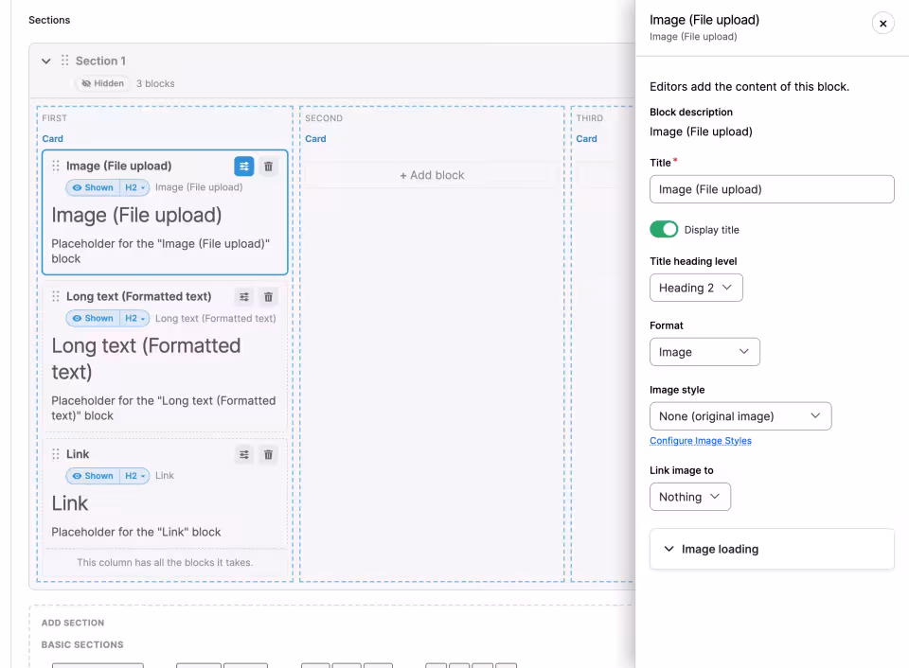Image resolution: width=909 pixels, height=668 pixels.
Task: Click the Card link in the First column
Action: click(x=53, y=139)
